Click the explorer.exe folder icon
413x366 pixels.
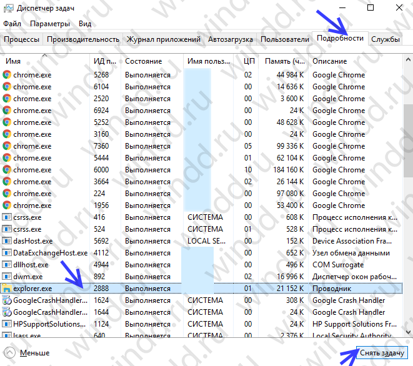click(7, 289)
